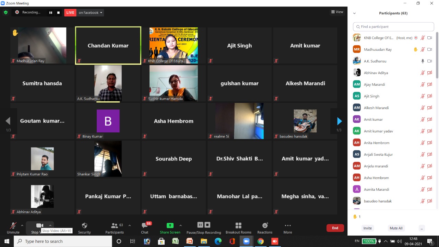This screenshot has height=247, width=439.
Task: Pause the recording via top bar pause icon
Action: click(x=51, y=13)
